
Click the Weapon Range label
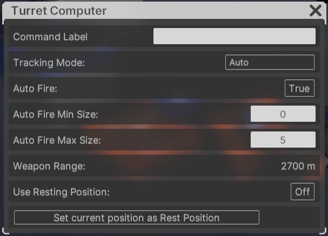(x=49, y=166)
